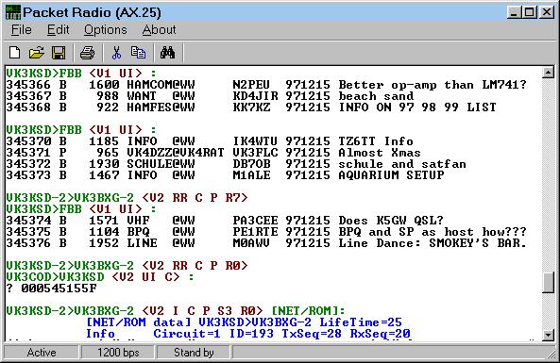Viewport: 560px width, 363px height.
Task: Click the Almost Xmas message line
Action: [x=213, y=153]
